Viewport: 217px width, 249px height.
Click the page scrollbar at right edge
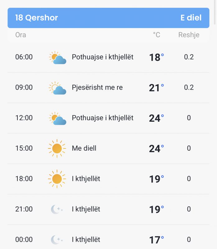[x=215, y=12]
